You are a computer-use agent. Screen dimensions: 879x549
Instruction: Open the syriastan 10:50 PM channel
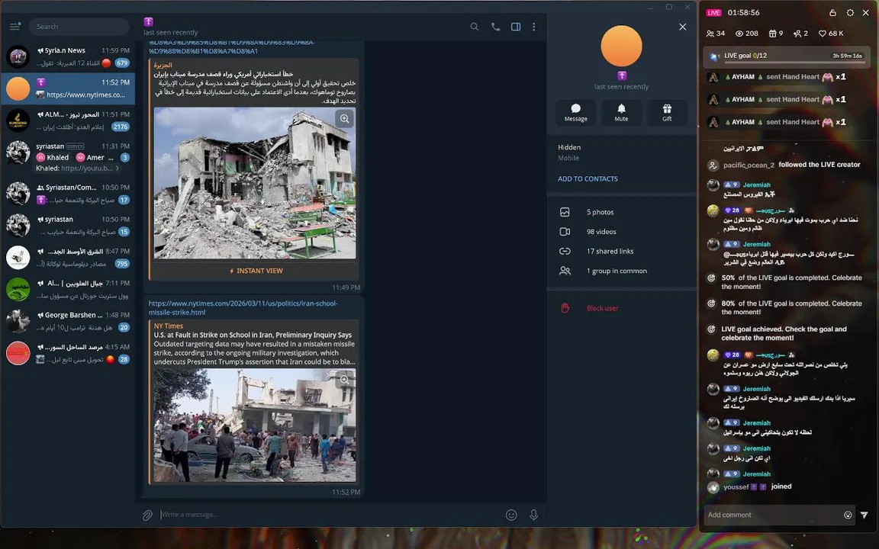tap(68, 225)
